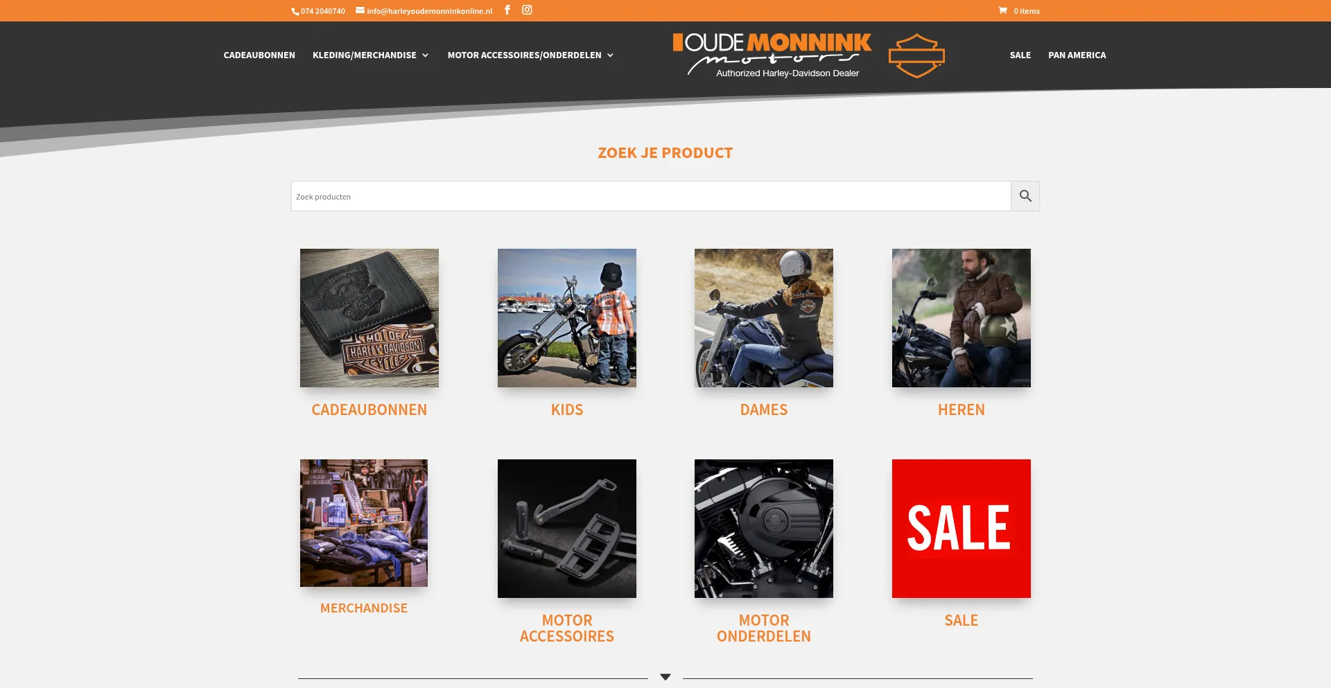Open the Cadeaubonnen menu item

coord(259,55)
